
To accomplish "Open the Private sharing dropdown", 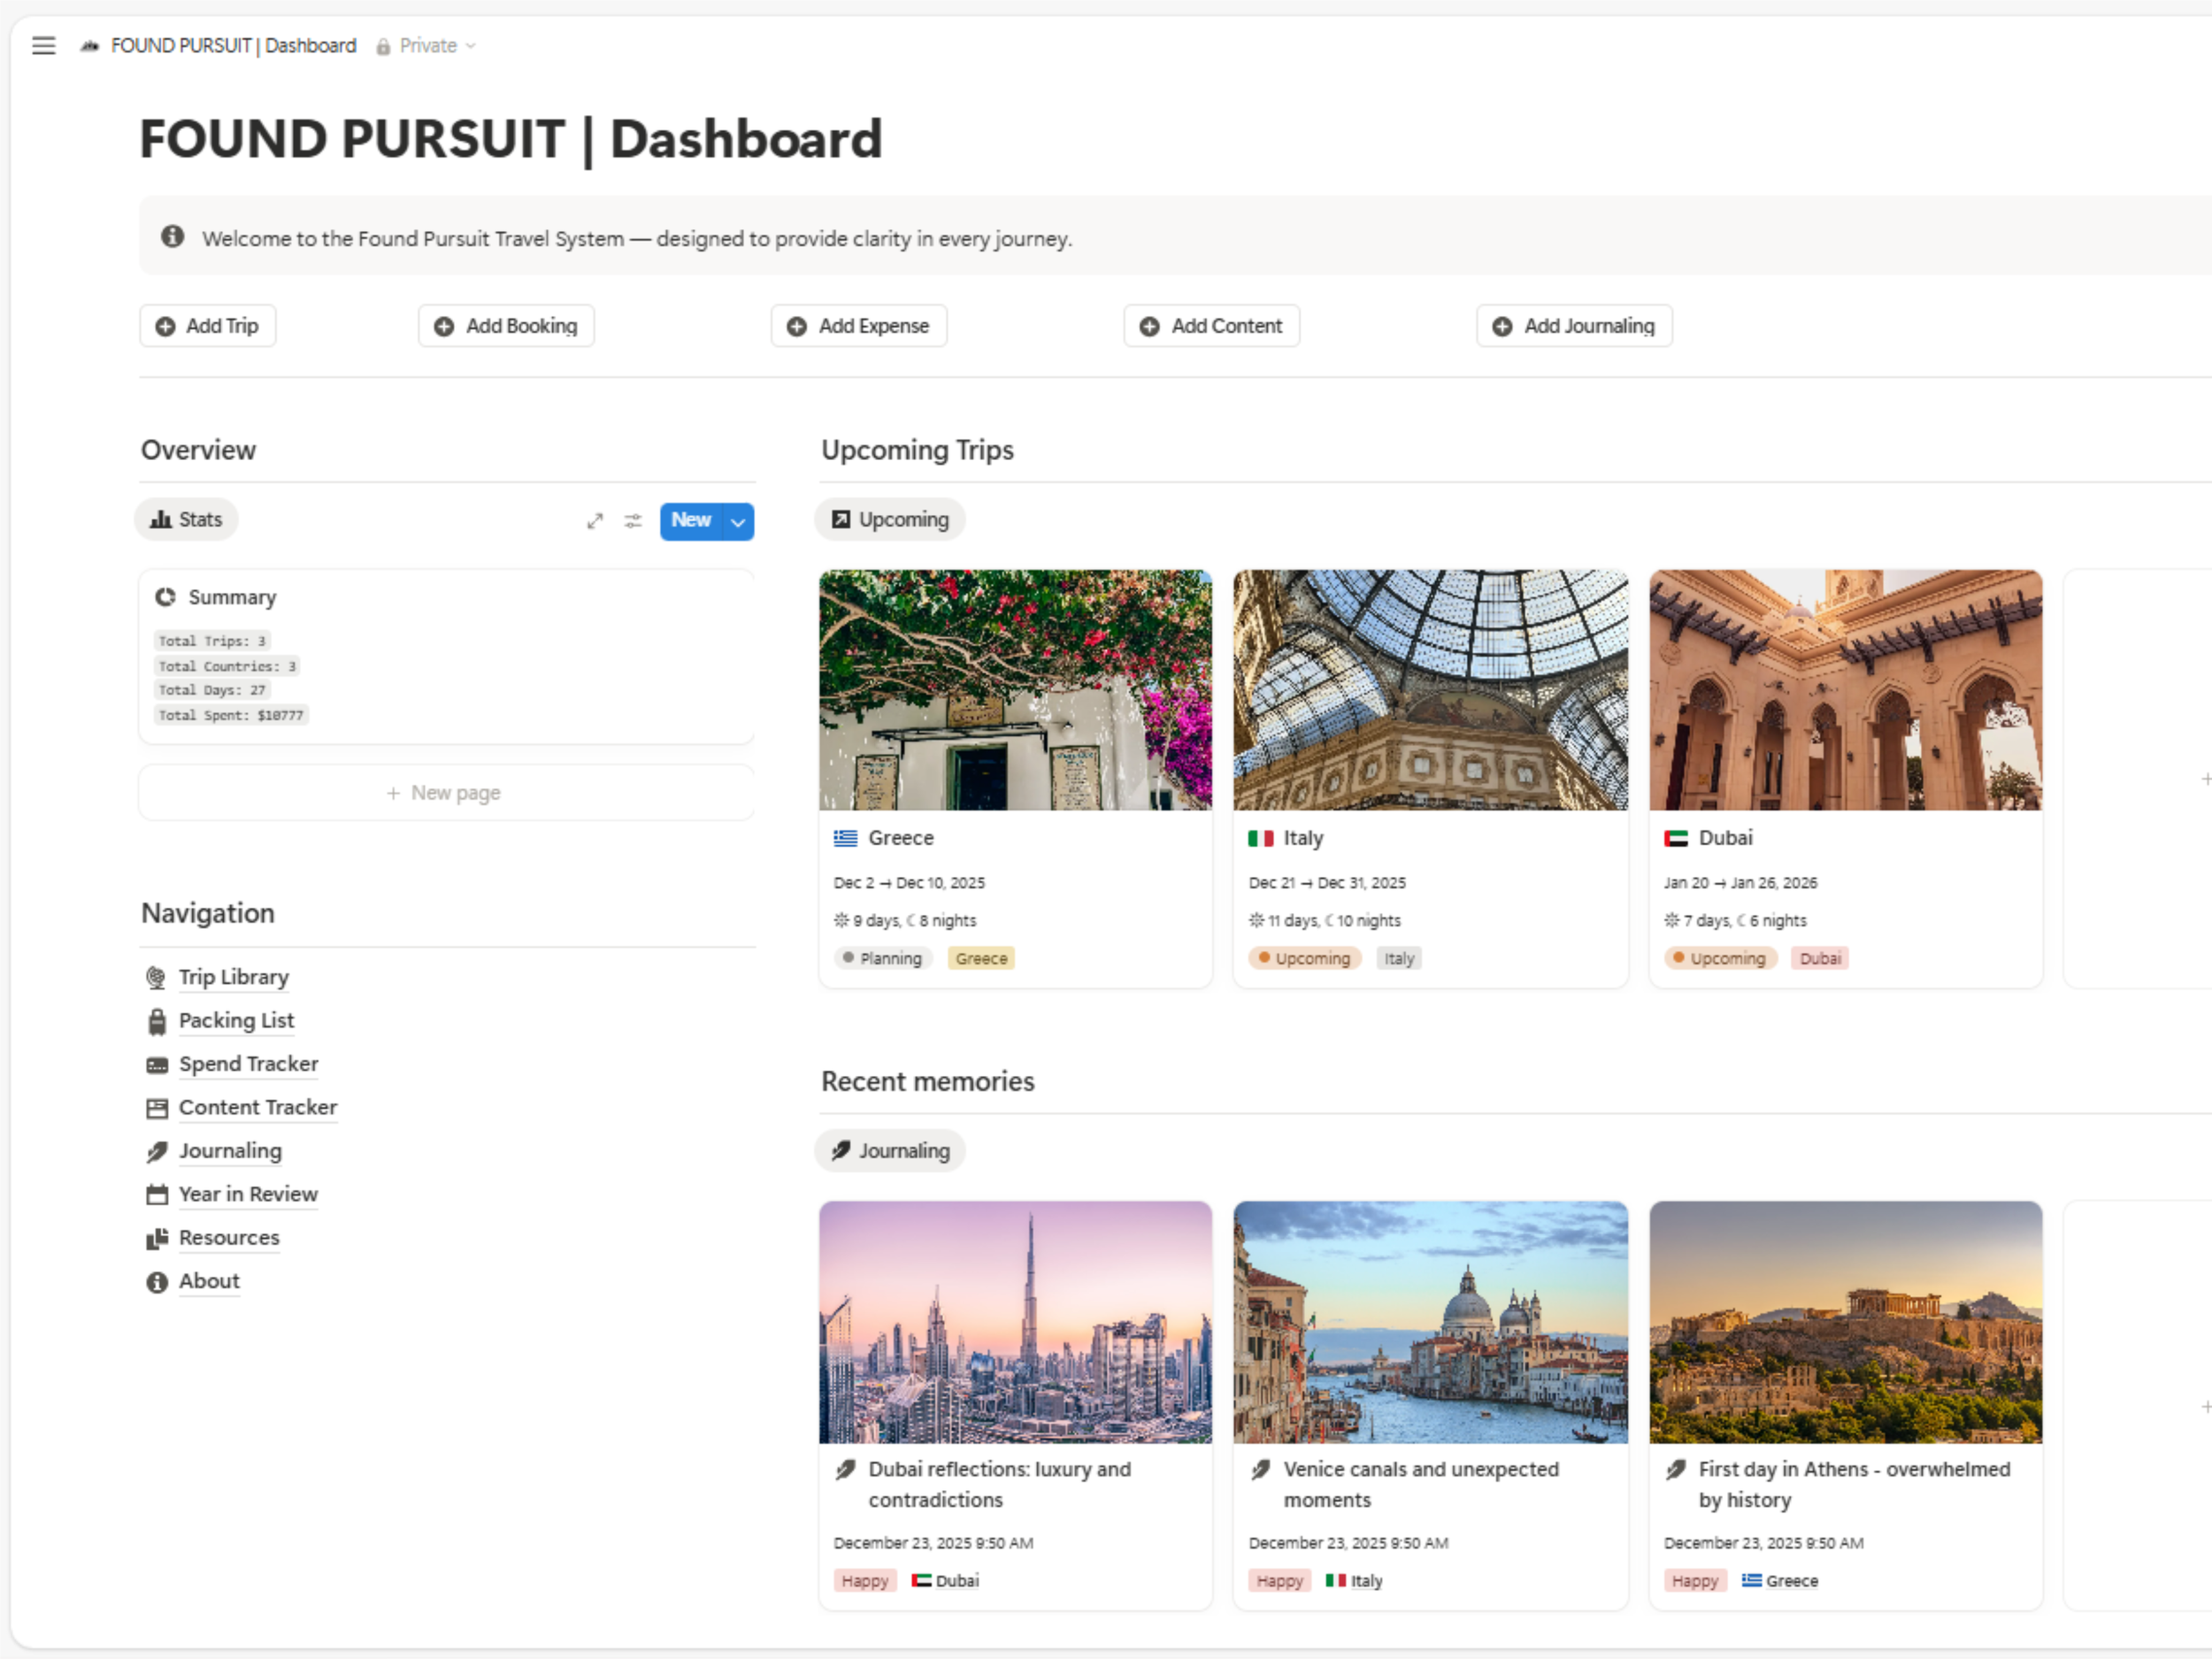I will tap(427, 46).
